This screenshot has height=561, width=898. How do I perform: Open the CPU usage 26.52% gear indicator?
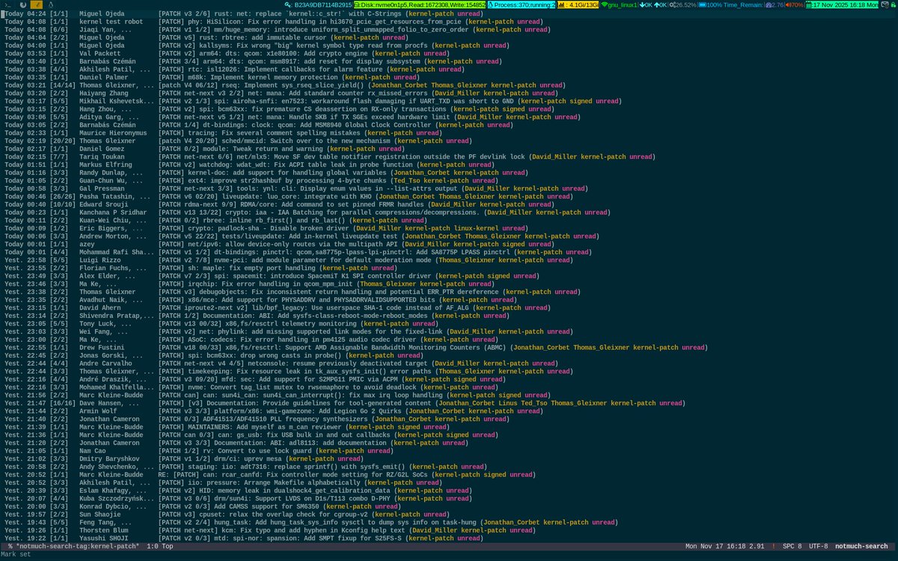click(682, 4)
